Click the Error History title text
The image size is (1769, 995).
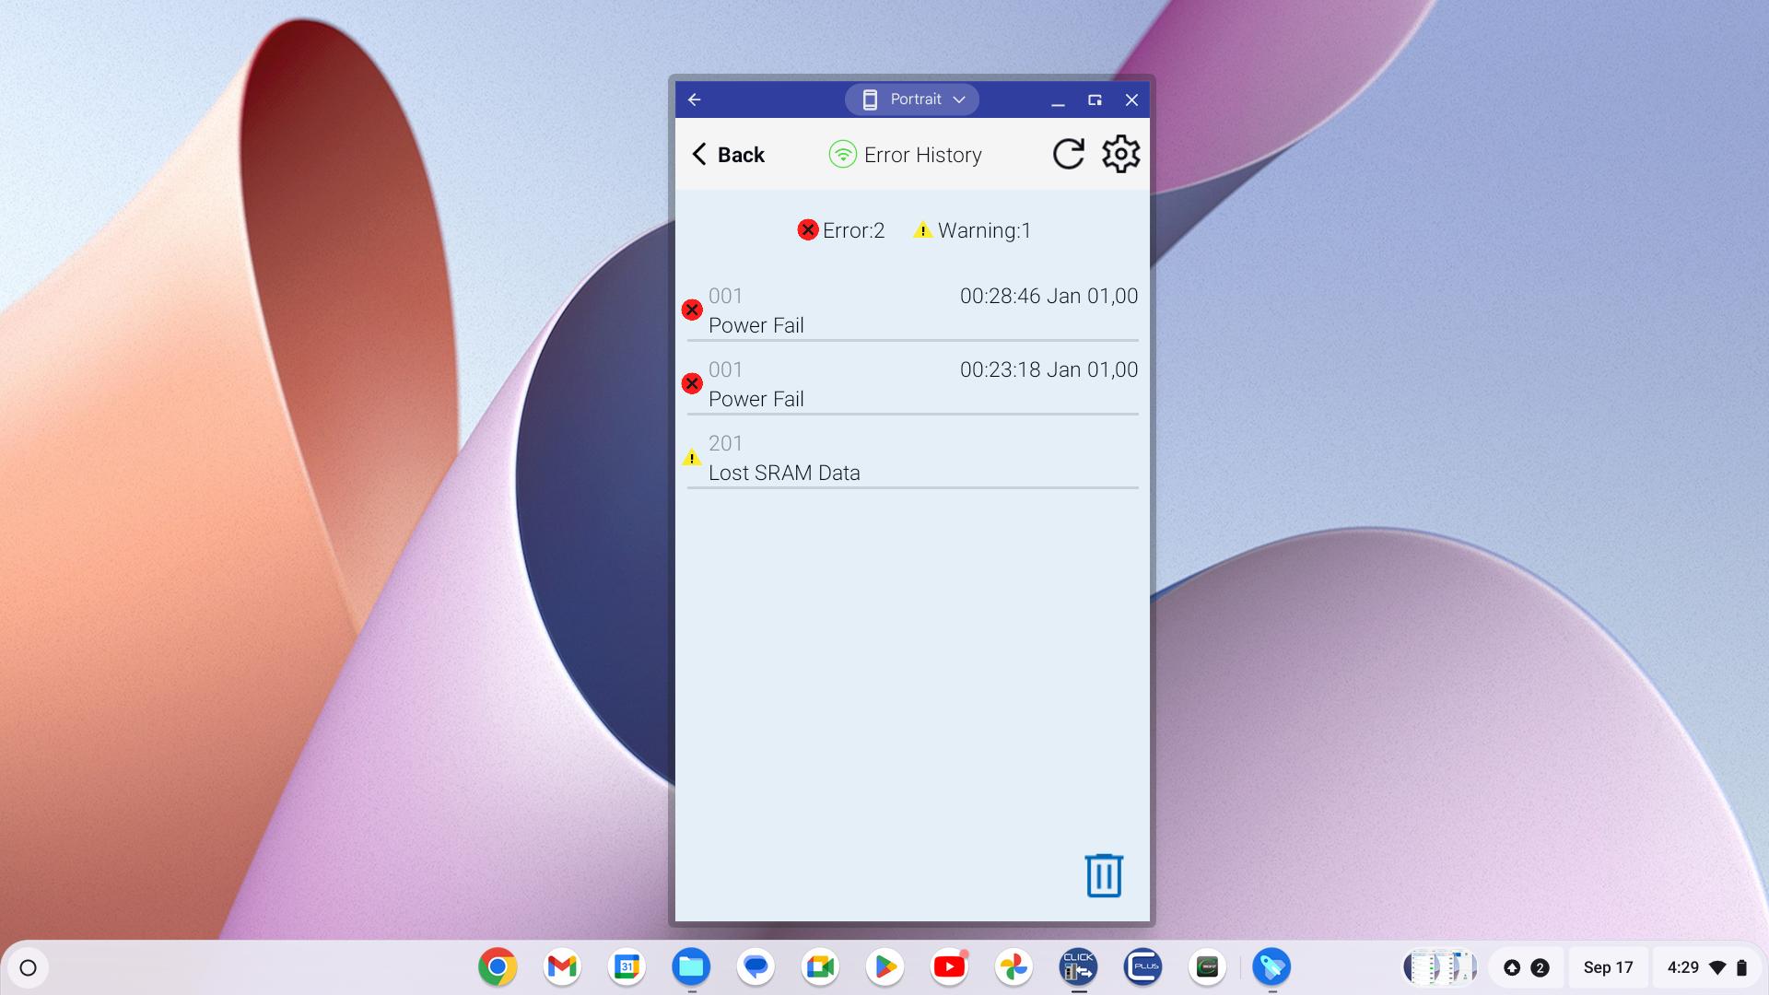coord(922,155)
